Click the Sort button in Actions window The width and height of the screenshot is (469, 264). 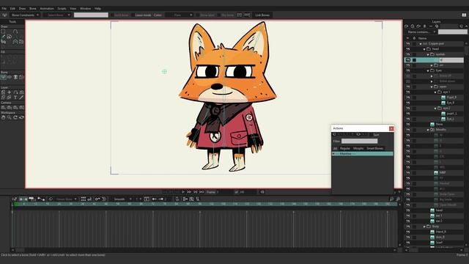(x=376, y=135)
